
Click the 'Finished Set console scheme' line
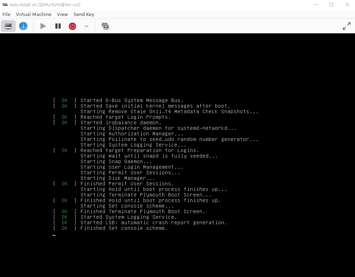click(124, 228)
